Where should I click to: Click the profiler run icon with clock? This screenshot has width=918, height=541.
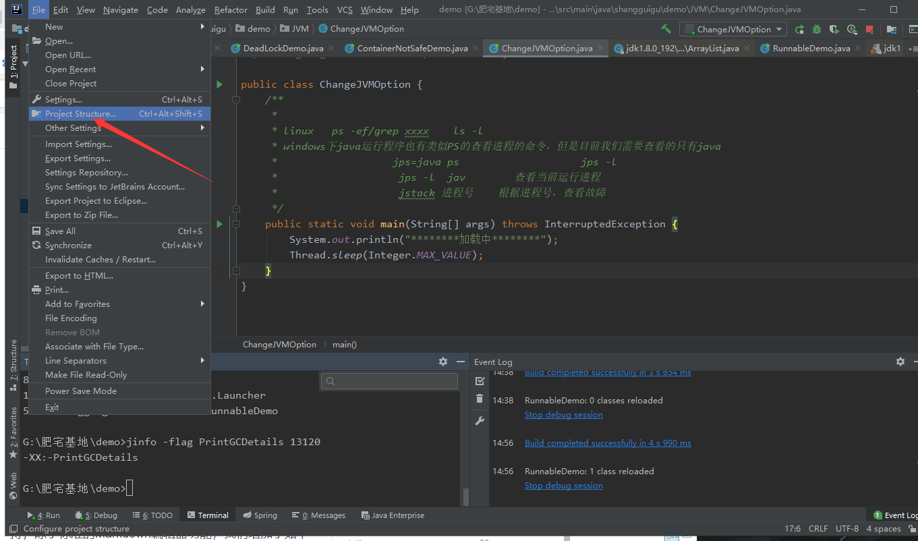click(852, 29)
